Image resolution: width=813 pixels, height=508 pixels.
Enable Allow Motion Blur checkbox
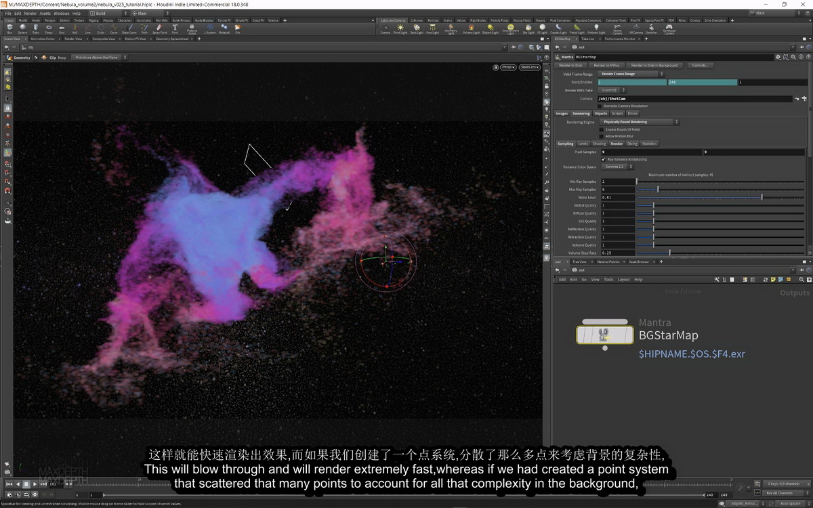coord(602,136)
